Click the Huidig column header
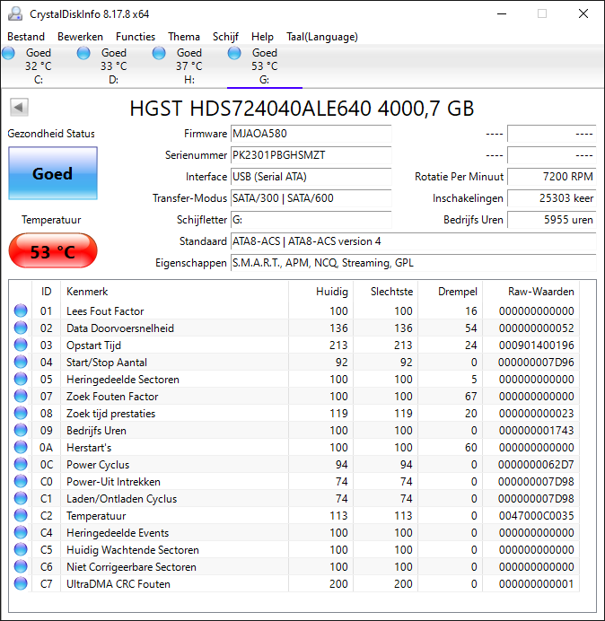This screenshot has height=621, width=605. (321, 292)
